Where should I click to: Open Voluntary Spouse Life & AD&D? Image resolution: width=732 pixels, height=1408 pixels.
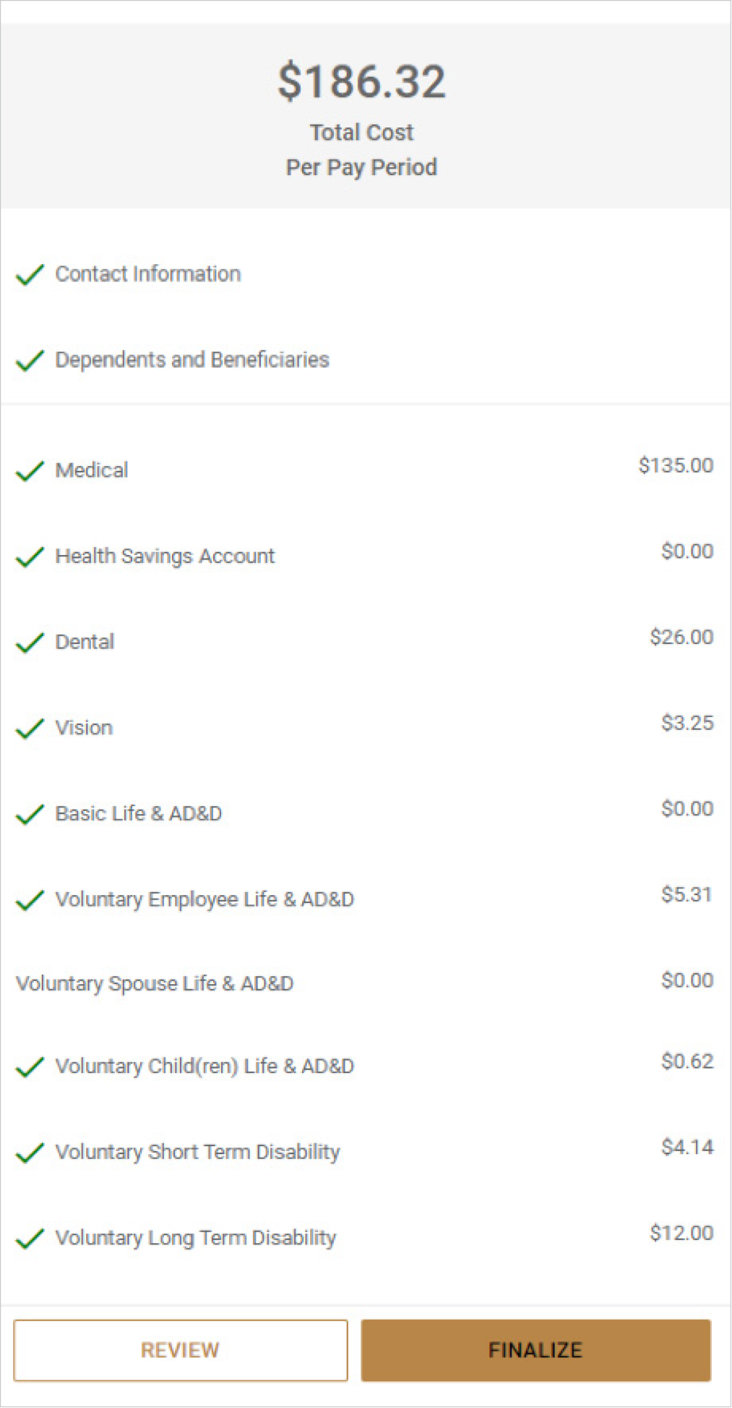(x=155, y=984)
